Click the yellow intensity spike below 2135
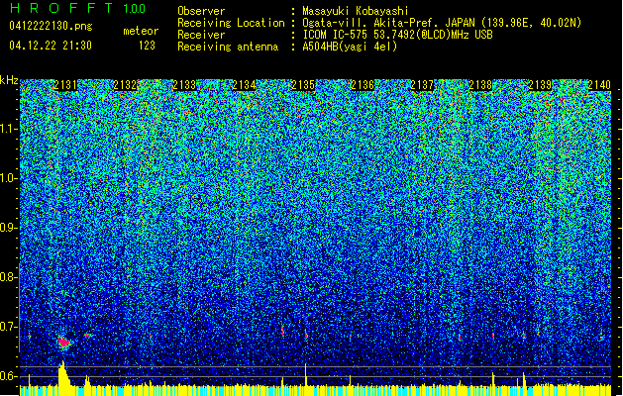Screen dimensions: 623x396 [x=305, y=374]
